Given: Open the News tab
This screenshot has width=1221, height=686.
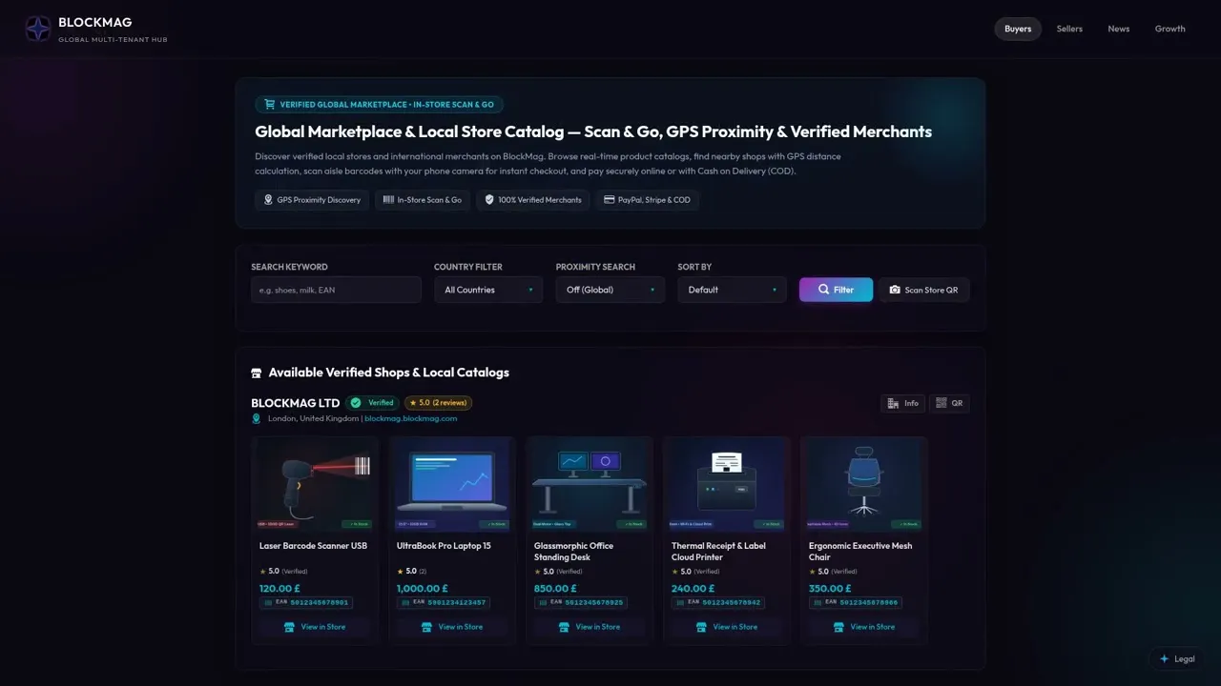Looking at the screenshot, I should pos(1119,29).
